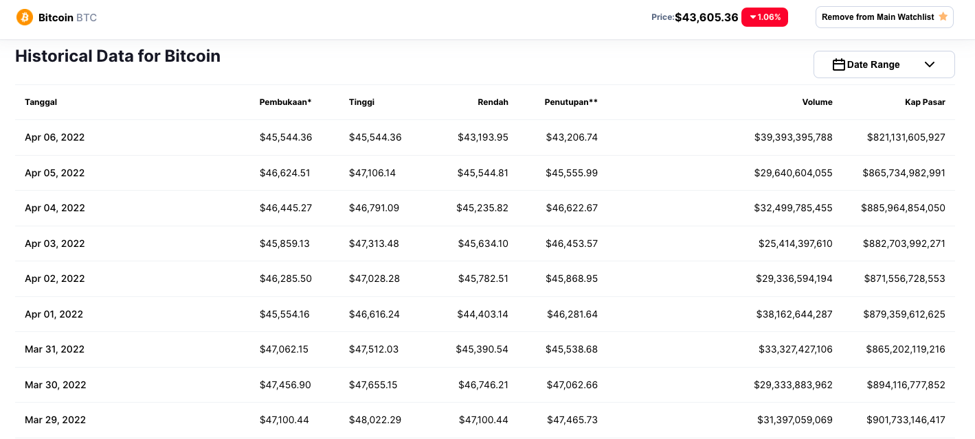Click the current price $43,605.36
975x439 pixels.
pyautogui.click(x=706, y=17)
